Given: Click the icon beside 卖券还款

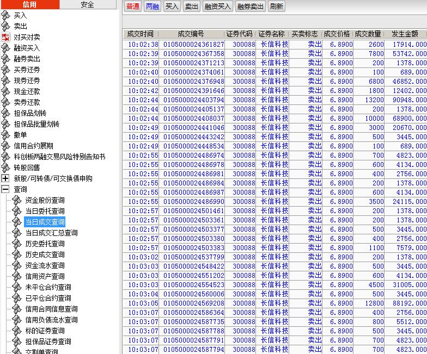Looking at the screenshot, I should (x=5, y=102).
